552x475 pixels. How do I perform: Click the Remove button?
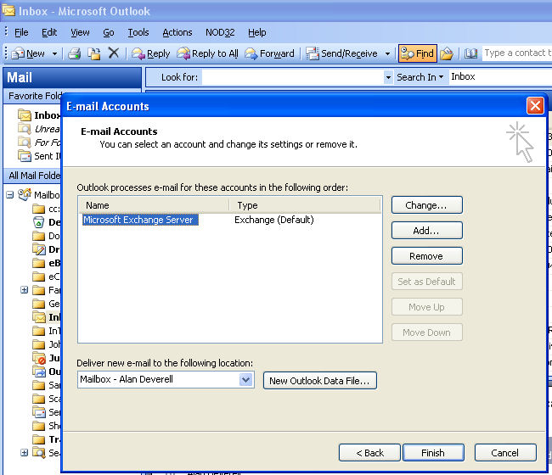426,256
